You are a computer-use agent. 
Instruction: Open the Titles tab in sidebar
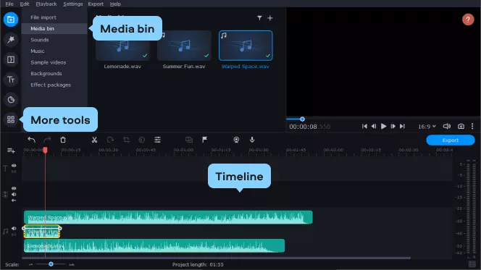coord(11,80)
